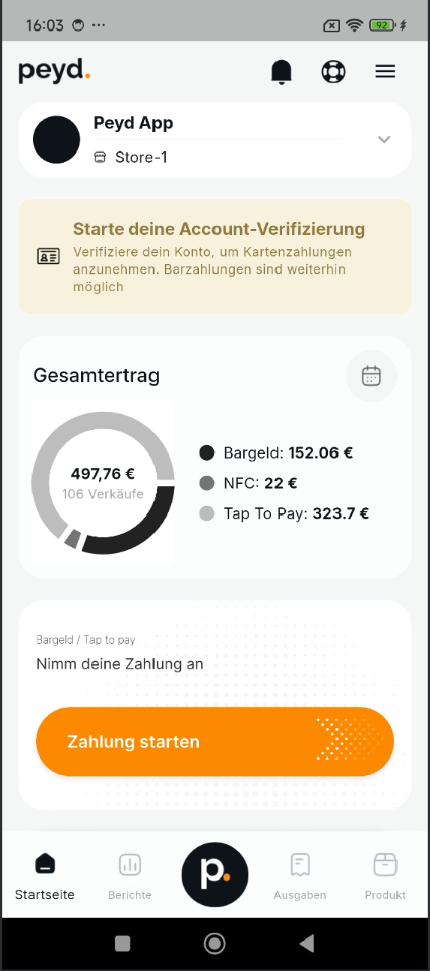Tap the Peyd App profile avatar
This screenshot has width=430, height=971.
[57, 140]
